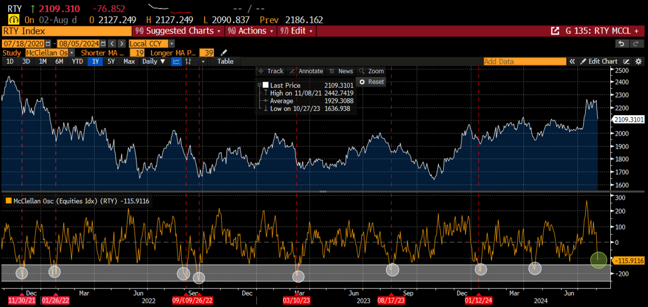This screenshot has width=648, height=307.
Task: Click the 03/10/23 date marker
Action: pyautogui.click(x=297, y=300)
